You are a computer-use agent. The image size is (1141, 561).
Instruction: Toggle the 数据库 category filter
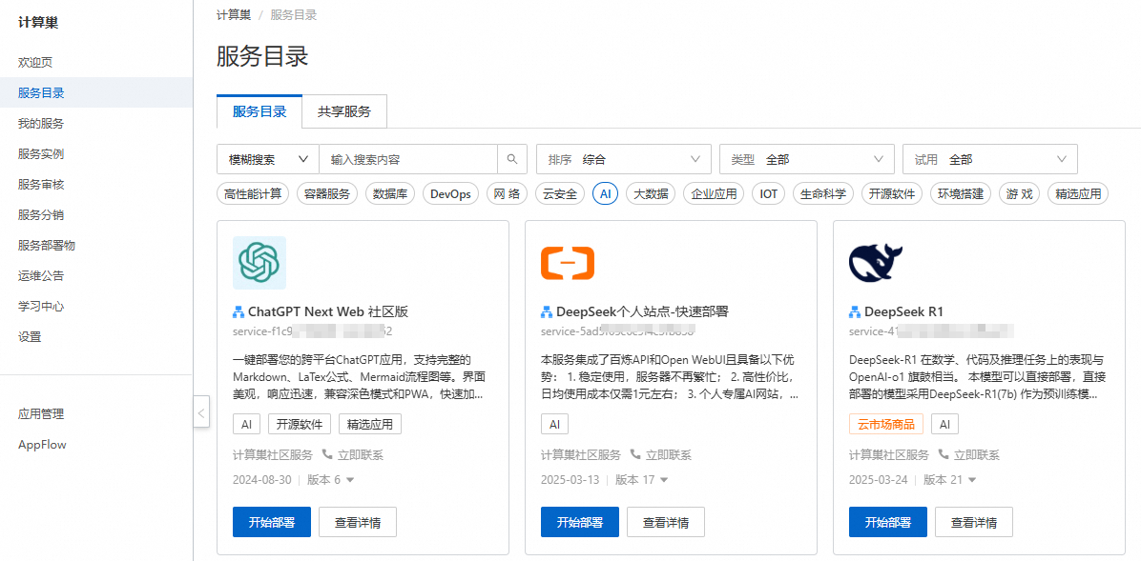390,194
